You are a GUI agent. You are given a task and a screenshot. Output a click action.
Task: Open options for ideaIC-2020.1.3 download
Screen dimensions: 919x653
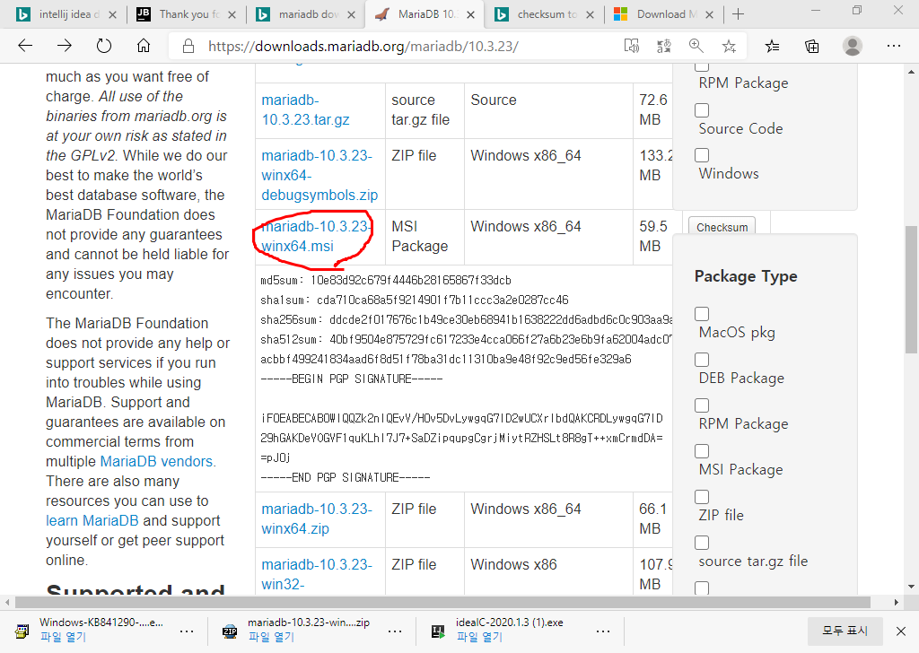point(603,631)
